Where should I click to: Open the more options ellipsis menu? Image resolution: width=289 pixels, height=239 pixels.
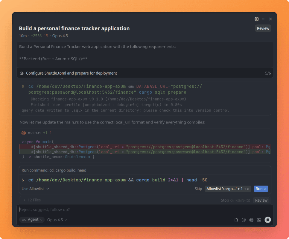pyautogui.click(x=264, y=19)
